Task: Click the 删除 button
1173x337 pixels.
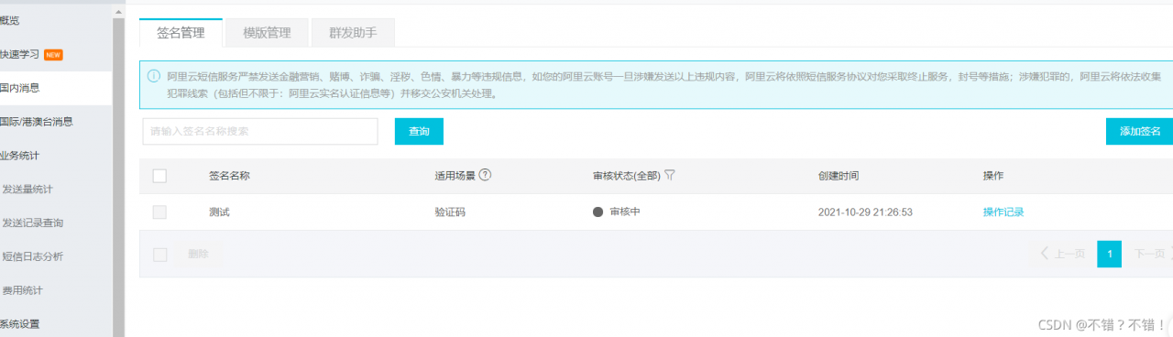Action: (x=198, y=254)
